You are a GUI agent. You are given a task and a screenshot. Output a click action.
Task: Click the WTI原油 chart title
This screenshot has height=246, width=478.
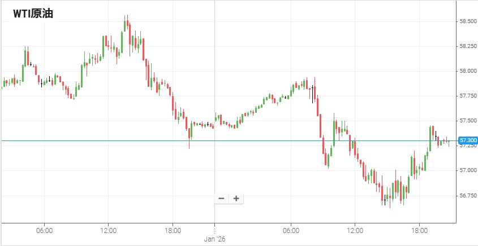pos(33,14)
